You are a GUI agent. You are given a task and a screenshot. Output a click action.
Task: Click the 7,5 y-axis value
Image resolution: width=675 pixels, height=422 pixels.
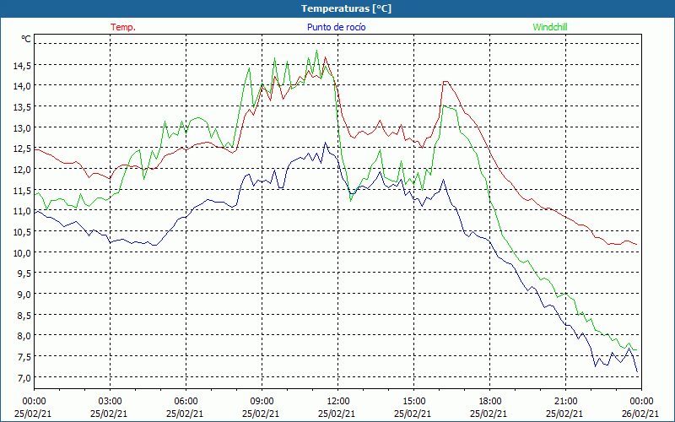click(x=24, y=356)
